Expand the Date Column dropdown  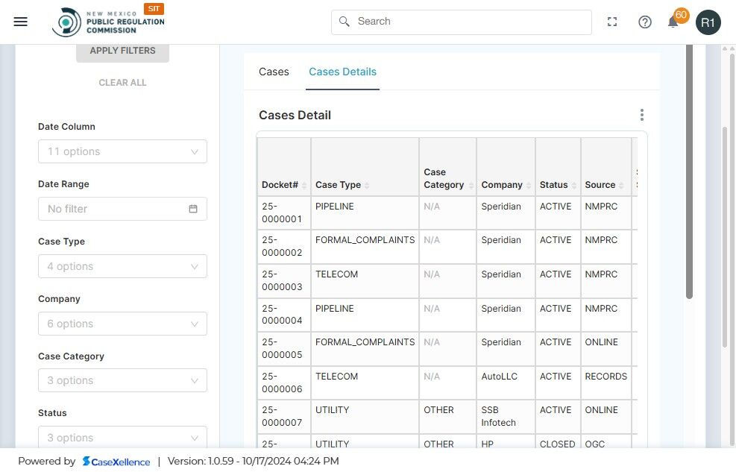click(122, 151)
